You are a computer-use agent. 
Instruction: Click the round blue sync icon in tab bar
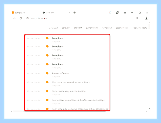point(110,12)
